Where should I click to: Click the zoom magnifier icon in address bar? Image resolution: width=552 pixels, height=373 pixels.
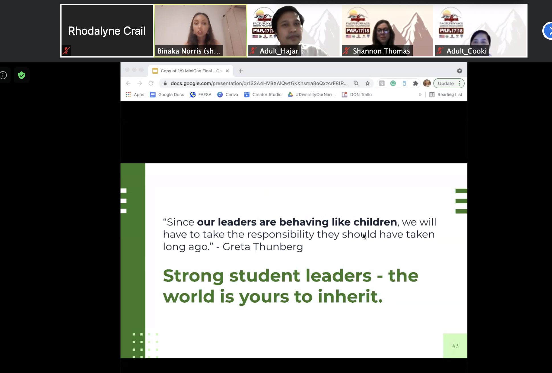[356, 83]
